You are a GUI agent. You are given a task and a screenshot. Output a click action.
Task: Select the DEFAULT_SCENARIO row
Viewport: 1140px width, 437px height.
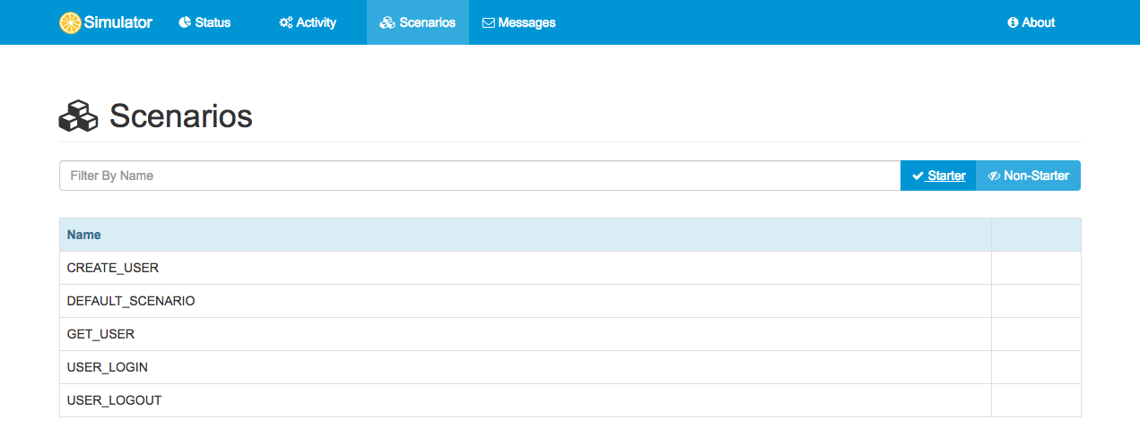click(131, 301)
